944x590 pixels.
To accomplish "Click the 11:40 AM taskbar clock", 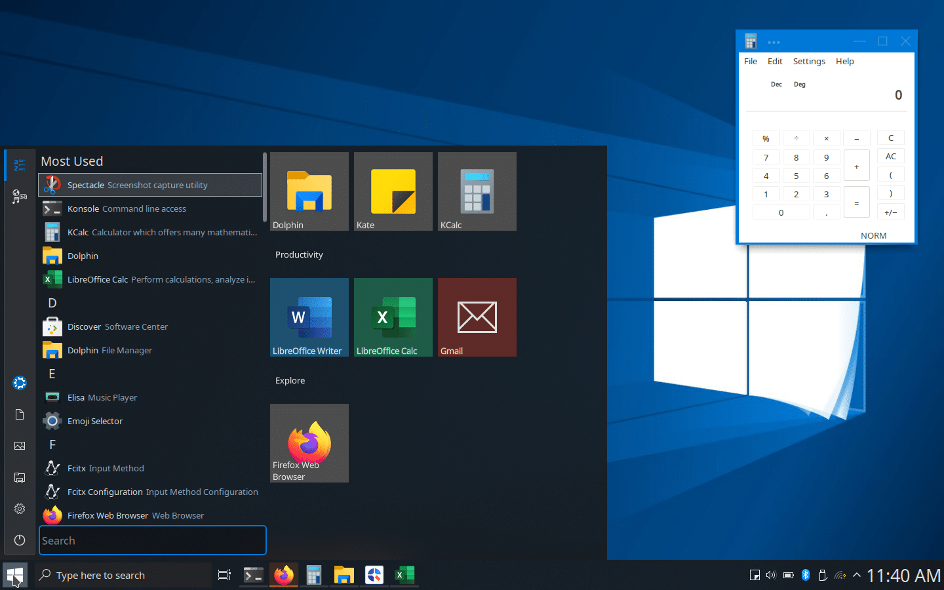I will [904, 576].
